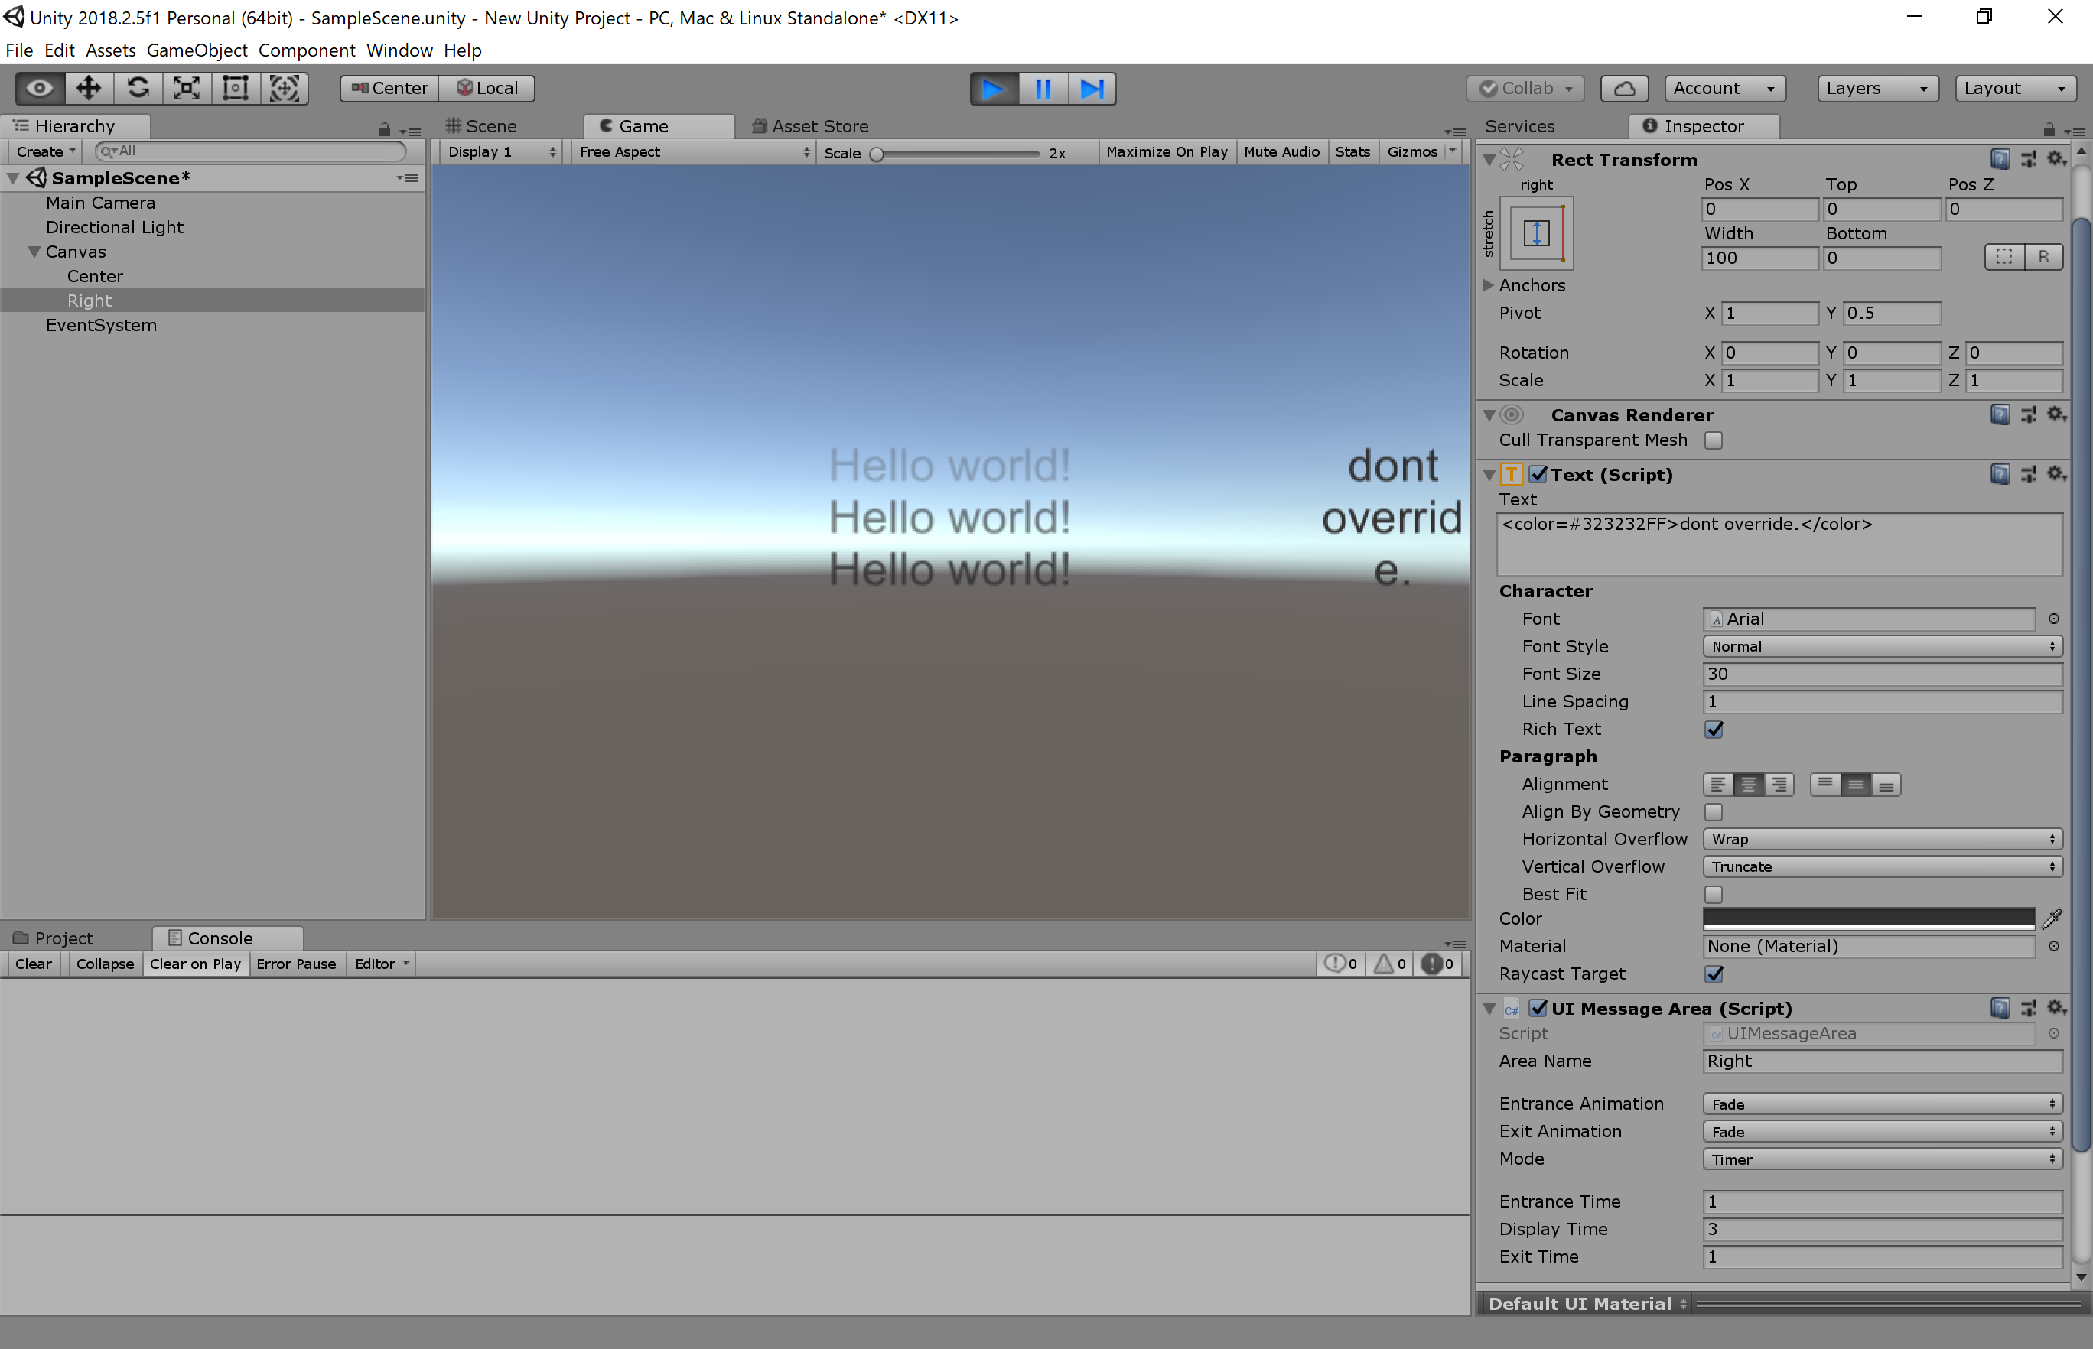Toggle Align By Geometry checkbox
The width and height of the screenshot is (2093, 1349).
[1714, 811]
